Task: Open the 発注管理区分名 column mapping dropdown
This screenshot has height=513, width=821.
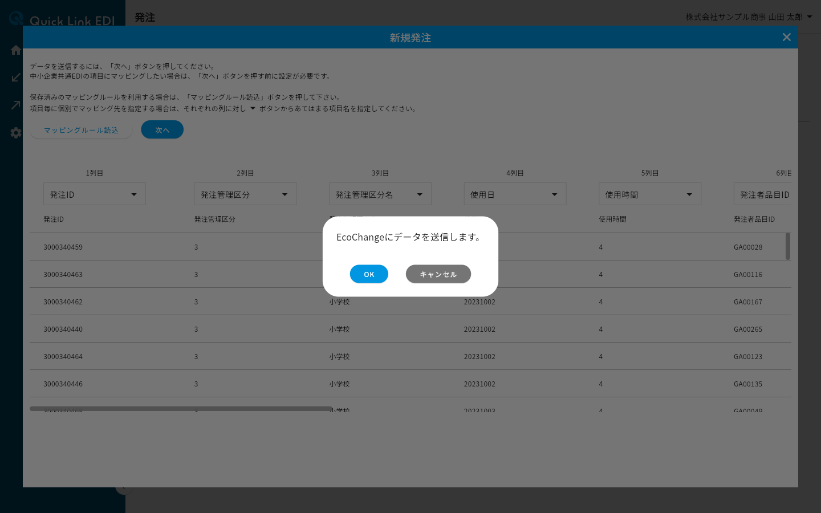Action: (380, 194)
